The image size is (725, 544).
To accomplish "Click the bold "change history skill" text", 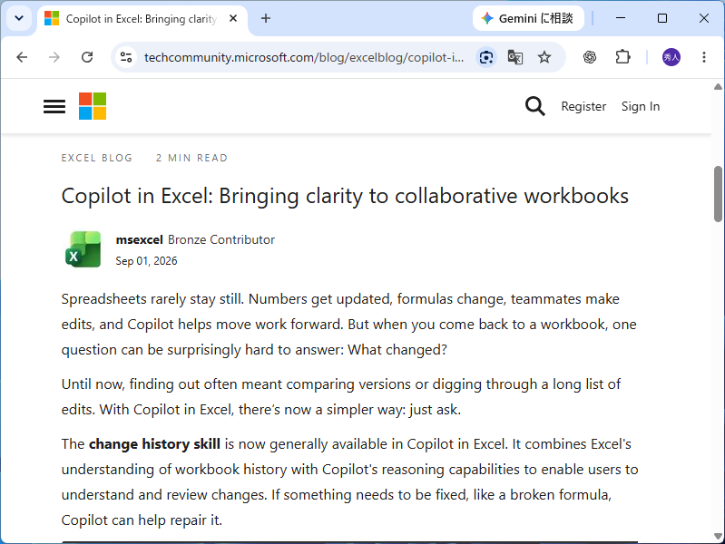I will point(154,443).
